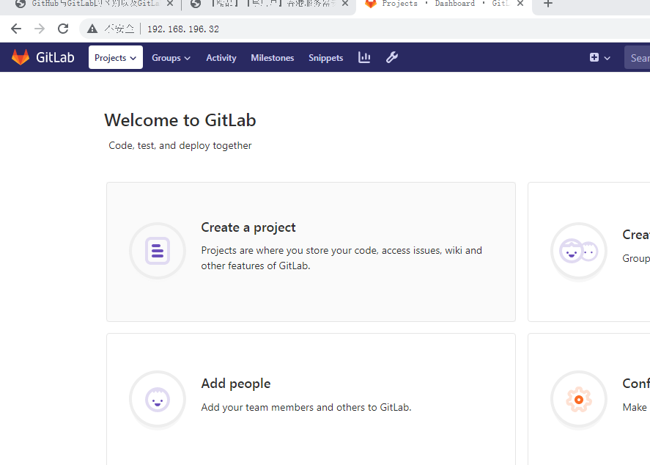Open the Snippets page
Viewport: 650px width, 465px height.
pos(326,58)
